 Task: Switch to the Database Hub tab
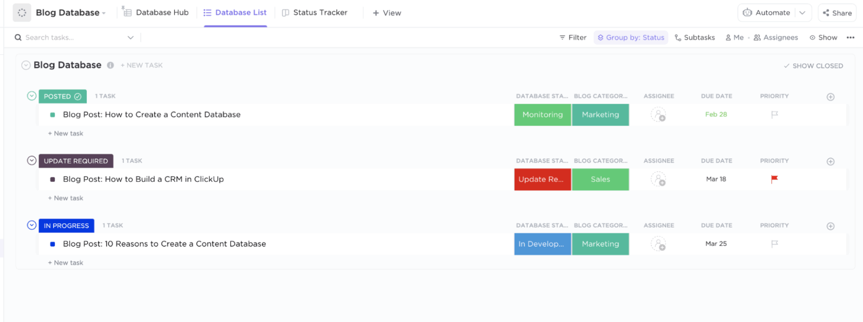pyautogui.click(x=155, y=13)
